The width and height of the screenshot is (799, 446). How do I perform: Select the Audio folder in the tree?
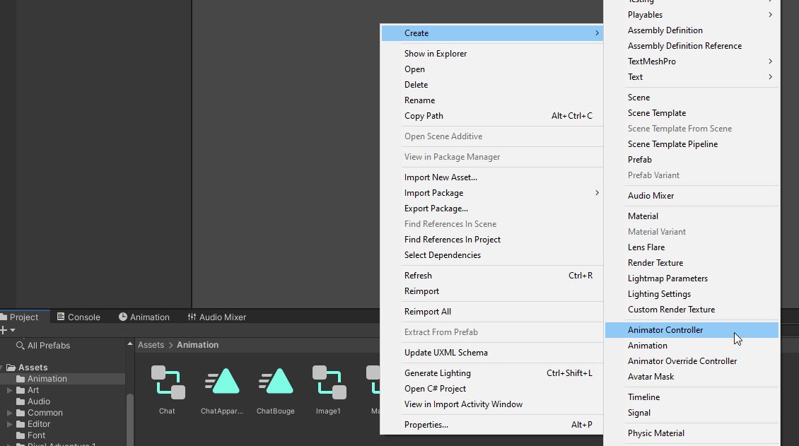pos(38,401)
